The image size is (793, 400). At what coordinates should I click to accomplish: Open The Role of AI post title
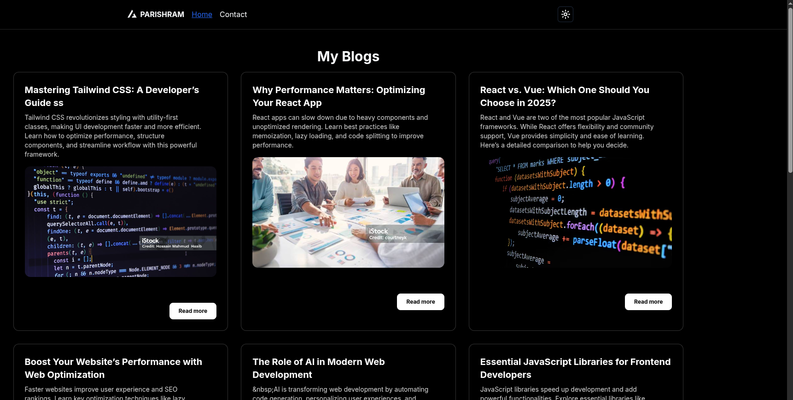coord(318,368)
